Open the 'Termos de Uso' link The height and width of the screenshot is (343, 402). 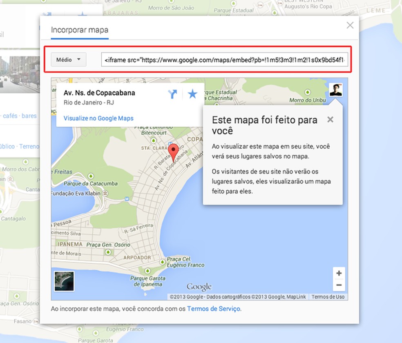[328, 297]
